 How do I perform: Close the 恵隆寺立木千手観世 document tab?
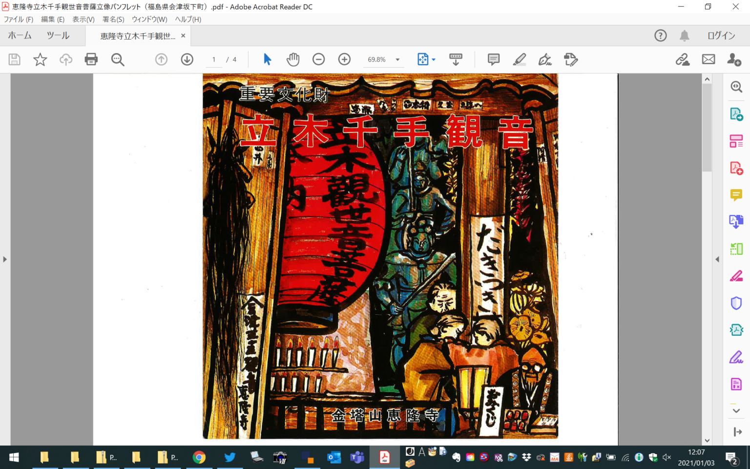tap(183, 36)
